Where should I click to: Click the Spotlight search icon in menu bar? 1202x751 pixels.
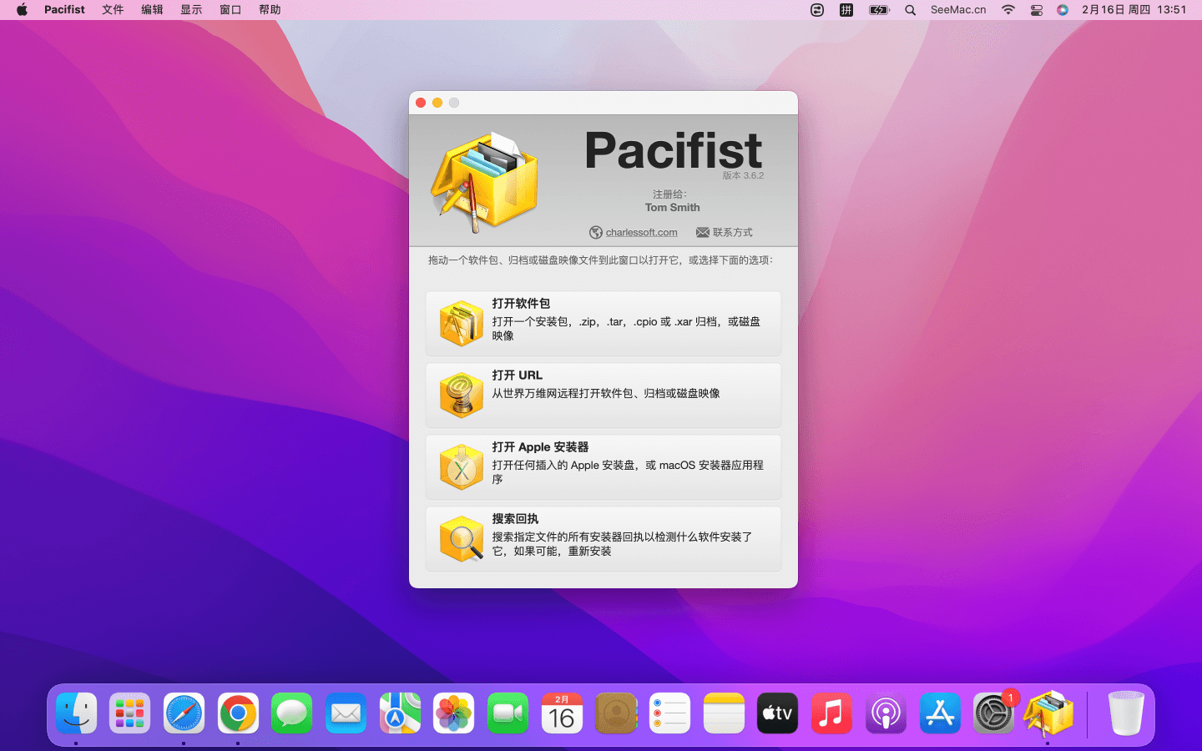pos(911,10)
